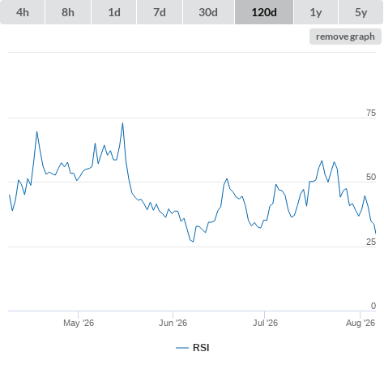Show the 1y time range

click(x=316, y=12)
